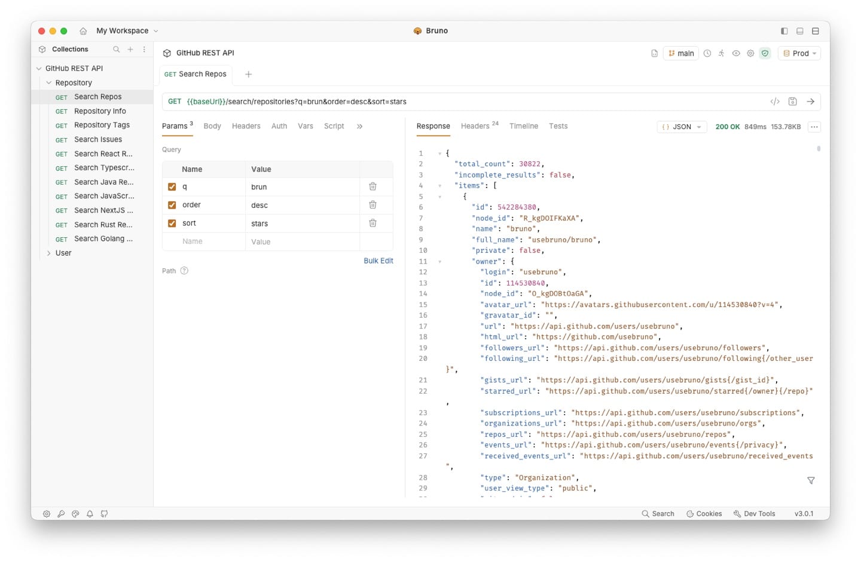Open the collections kebab menu
861x561 pixels.
pos(144,50)
